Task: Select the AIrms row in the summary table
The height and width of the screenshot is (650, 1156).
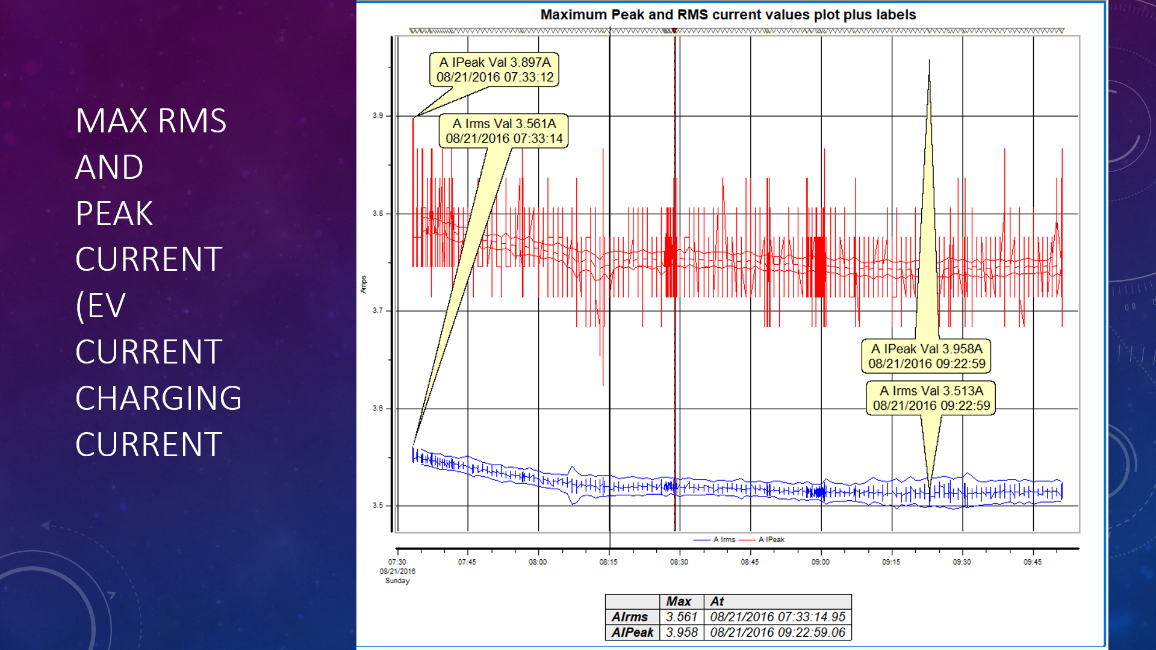Action: pos(630,616)
